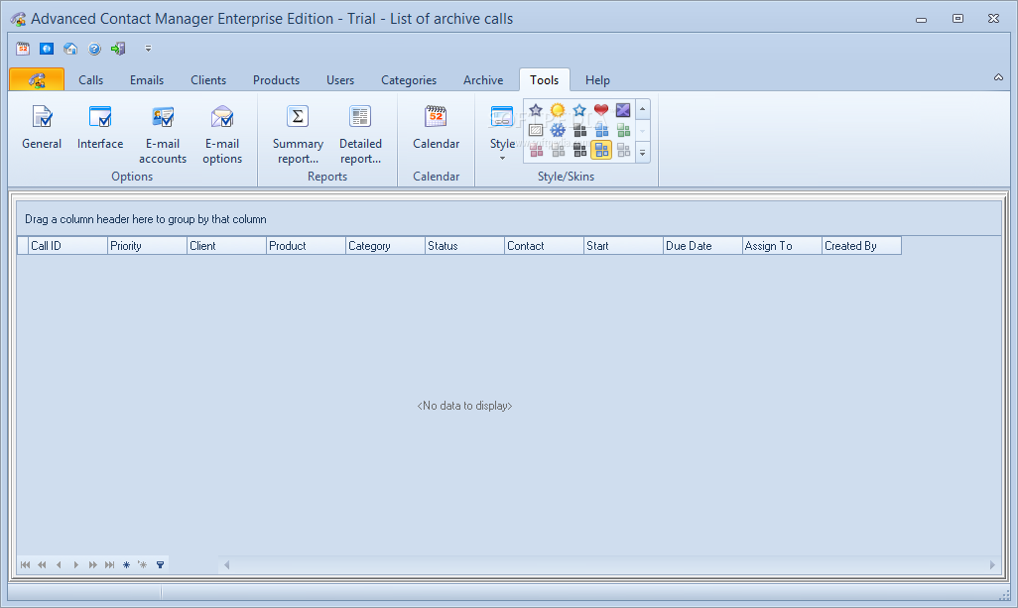Generate the Detailed report
The height and width of the screenshot is (608, 1018).
[x=360, y=134]
